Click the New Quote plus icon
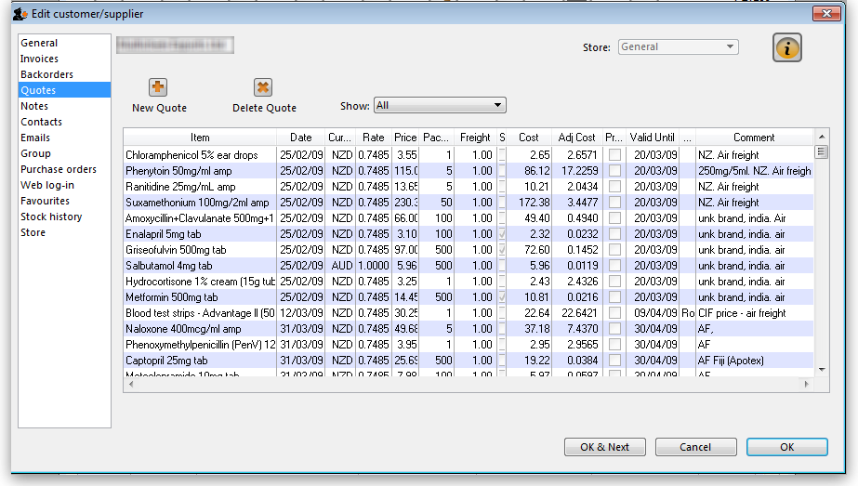 coord(158,87)
